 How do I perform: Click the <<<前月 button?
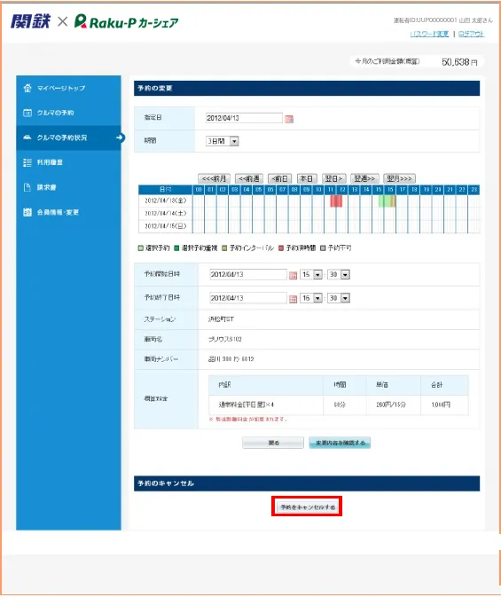coord(215,178)
